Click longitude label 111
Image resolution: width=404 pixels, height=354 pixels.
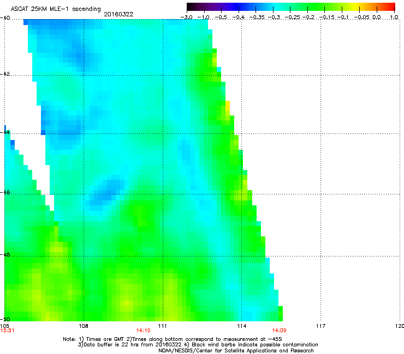pos(162,326)
